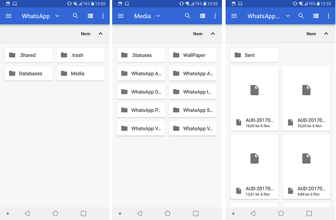Click Nom sort label in WhatsApp screen

coord(86,34)
